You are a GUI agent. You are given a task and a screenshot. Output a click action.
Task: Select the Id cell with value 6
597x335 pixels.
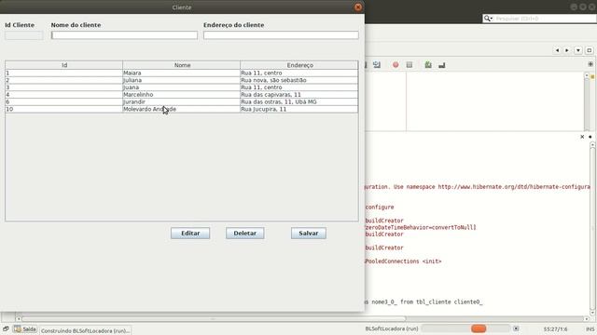pos(64,101)
